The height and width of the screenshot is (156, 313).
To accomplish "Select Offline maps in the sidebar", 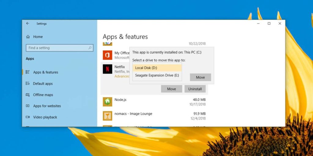I will click(43, 95).
